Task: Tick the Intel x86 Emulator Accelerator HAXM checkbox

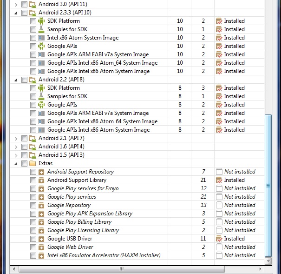Action: [33, 255]
